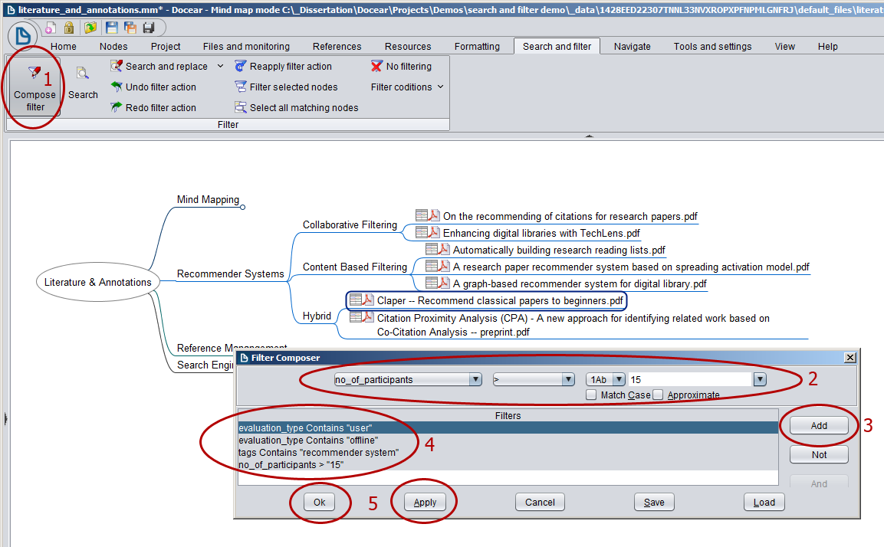Image resolution: width=884 pixels, height=547 pixels.
Task: Open the comparison operator '>' dropdown
Action: (x=568, y=379)
